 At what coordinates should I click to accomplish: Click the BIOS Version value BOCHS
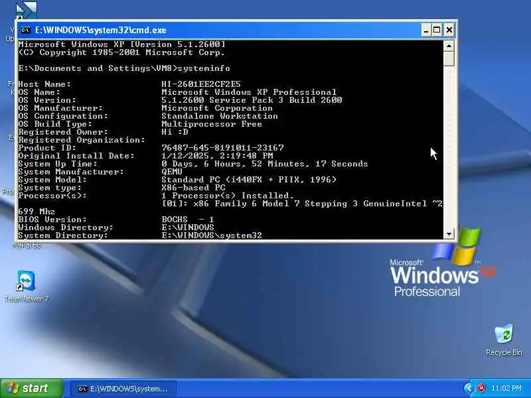188,220
